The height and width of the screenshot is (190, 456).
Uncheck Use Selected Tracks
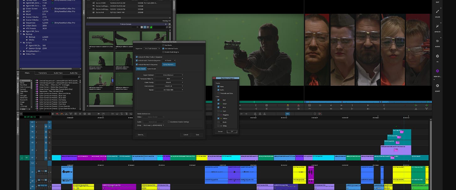pos(163,49)
